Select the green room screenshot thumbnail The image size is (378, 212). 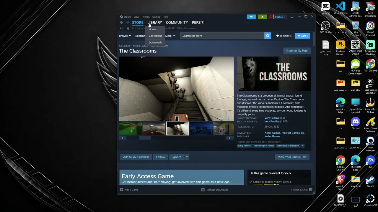[x=130, y=129]
